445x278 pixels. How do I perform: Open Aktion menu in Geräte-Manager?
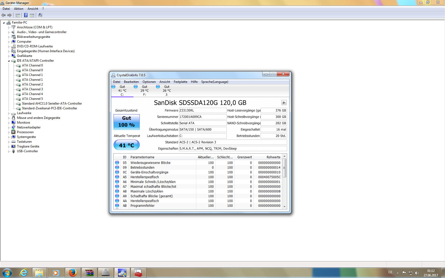(x=19, y=9)
